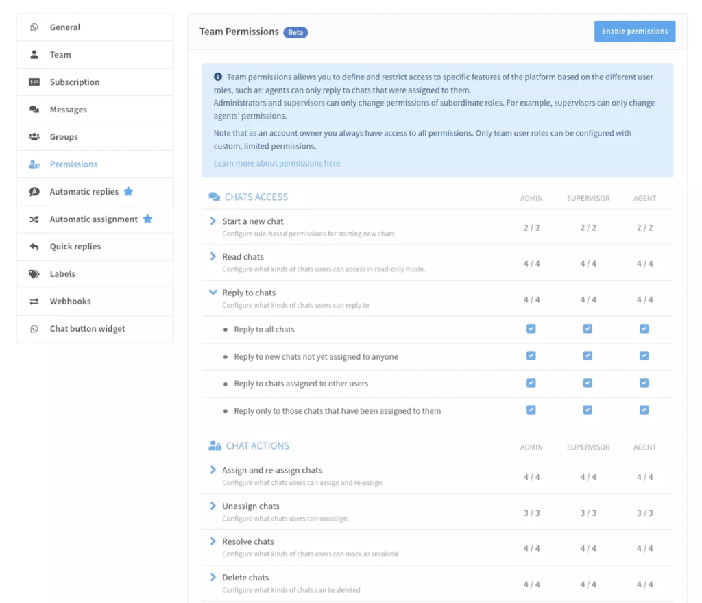Click the shuffle icon beside Automatic assignment
The image size is (702, 603).
(34, 219)
